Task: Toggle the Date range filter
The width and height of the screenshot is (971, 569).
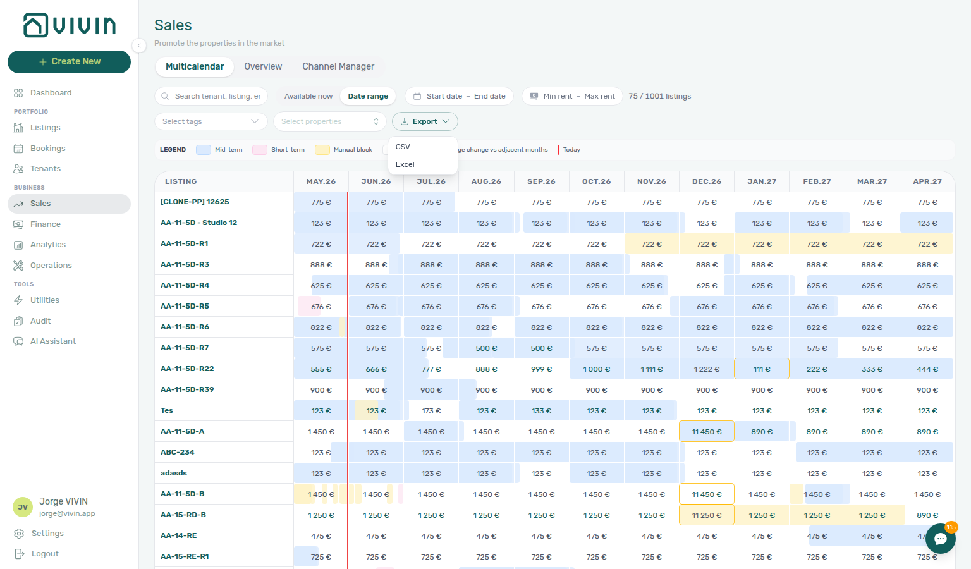Action: (x=368, y=96)
